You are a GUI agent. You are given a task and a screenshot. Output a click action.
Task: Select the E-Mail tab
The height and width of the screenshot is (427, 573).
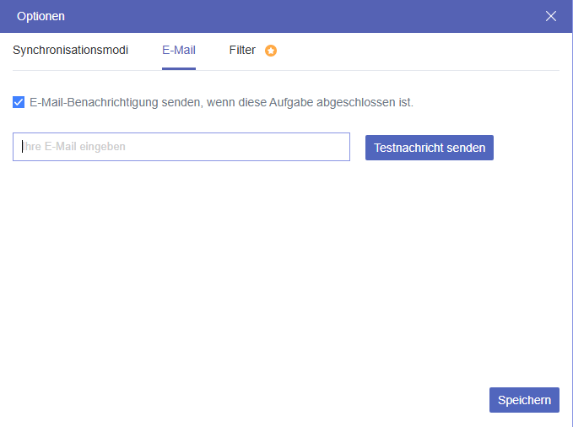click(179, 51)
